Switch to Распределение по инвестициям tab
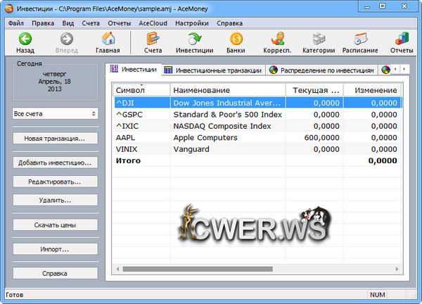 321,70
